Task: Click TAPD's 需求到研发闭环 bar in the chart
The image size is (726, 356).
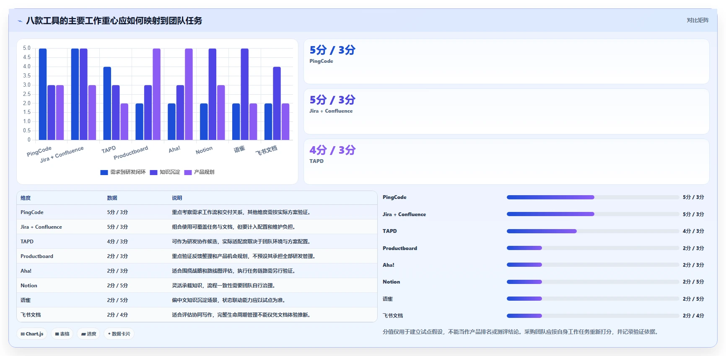Action: (107, 103)
